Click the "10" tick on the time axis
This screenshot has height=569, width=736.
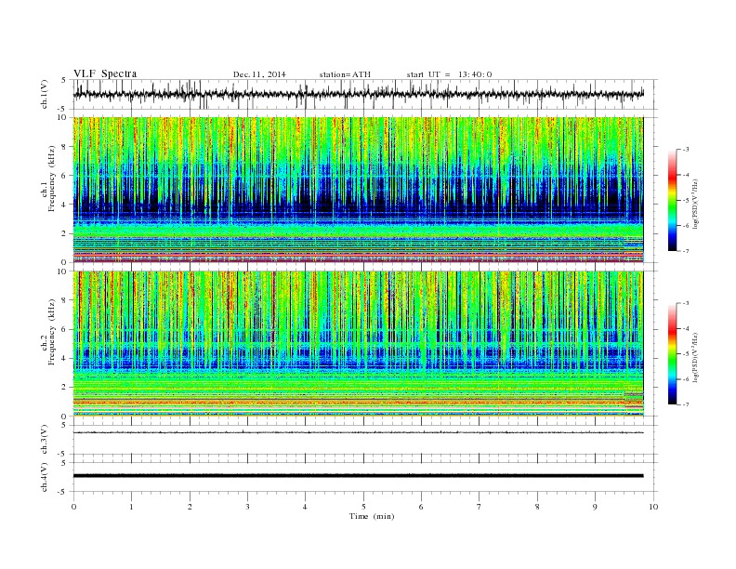pyautogui.click(x=653, y=507)
